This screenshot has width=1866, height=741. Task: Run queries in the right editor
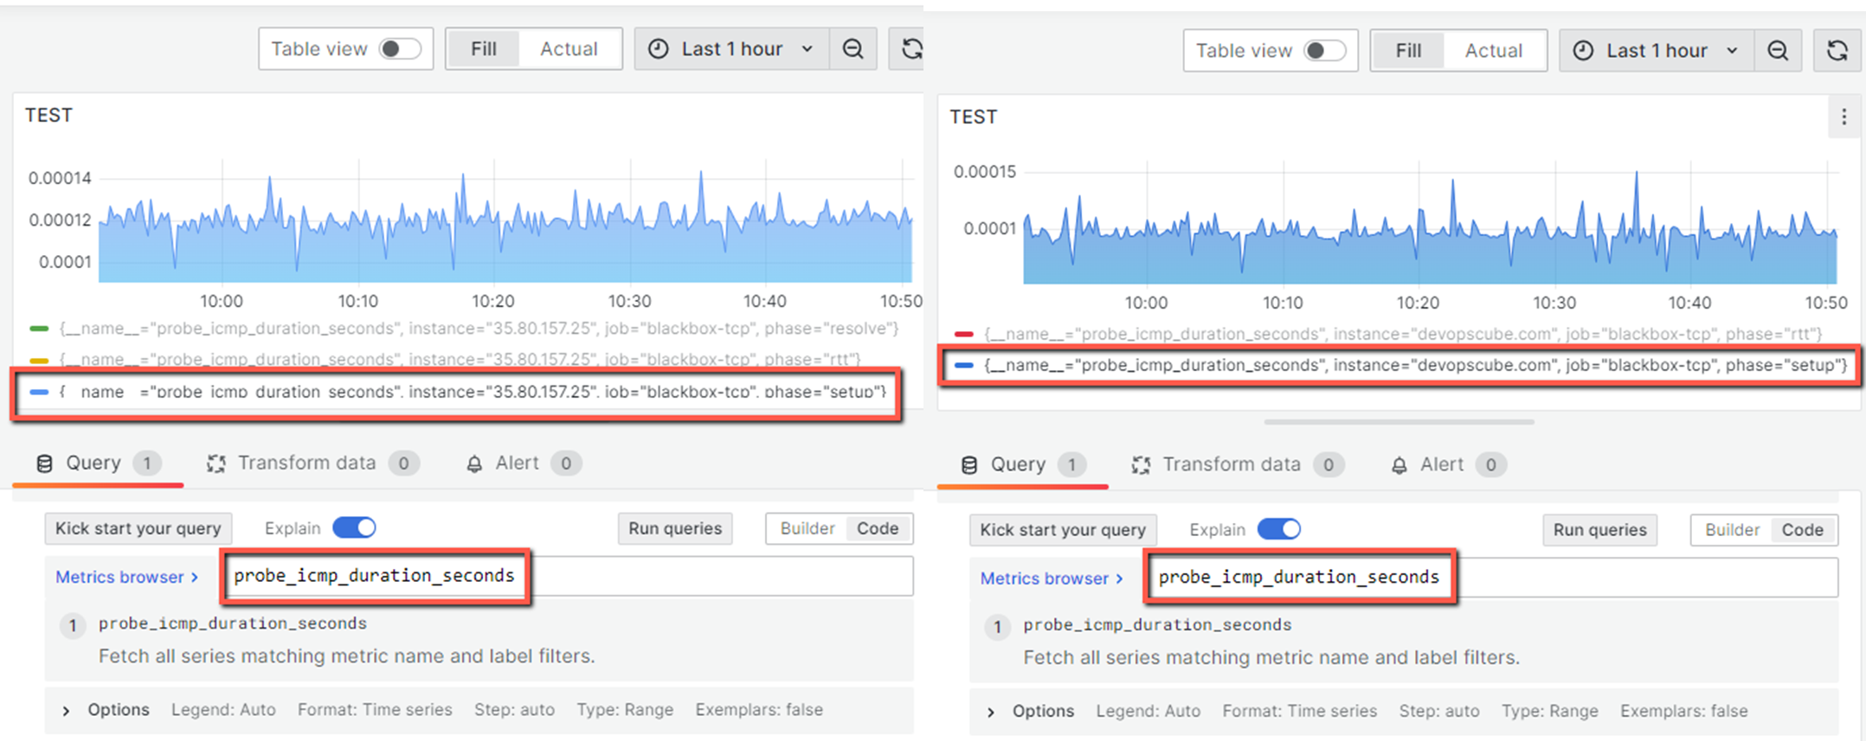pos(1599,530)
